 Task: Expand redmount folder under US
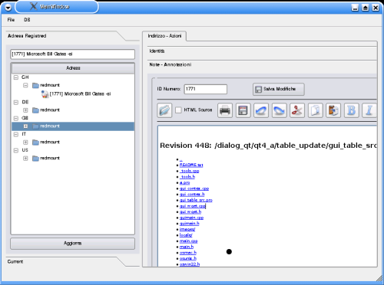(25, 159)
